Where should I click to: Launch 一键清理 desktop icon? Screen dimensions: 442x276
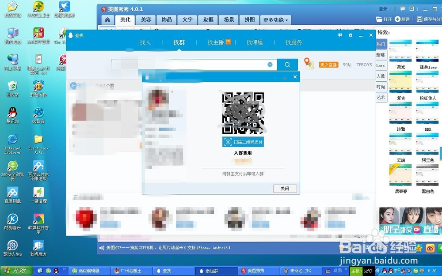click(38, 195)
